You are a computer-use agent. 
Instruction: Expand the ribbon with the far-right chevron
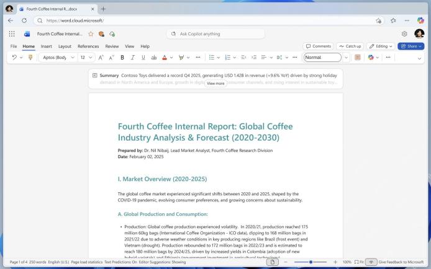[x=419, y=58]
